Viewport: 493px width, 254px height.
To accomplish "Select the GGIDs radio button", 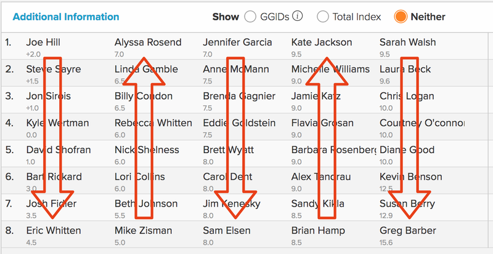I will [250, 17].
